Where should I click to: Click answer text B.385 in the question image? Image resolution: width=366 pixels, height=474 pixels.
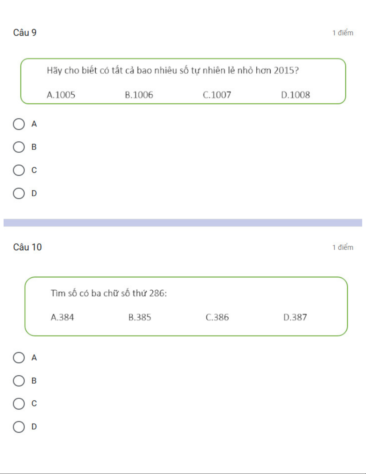coord(140,317)
